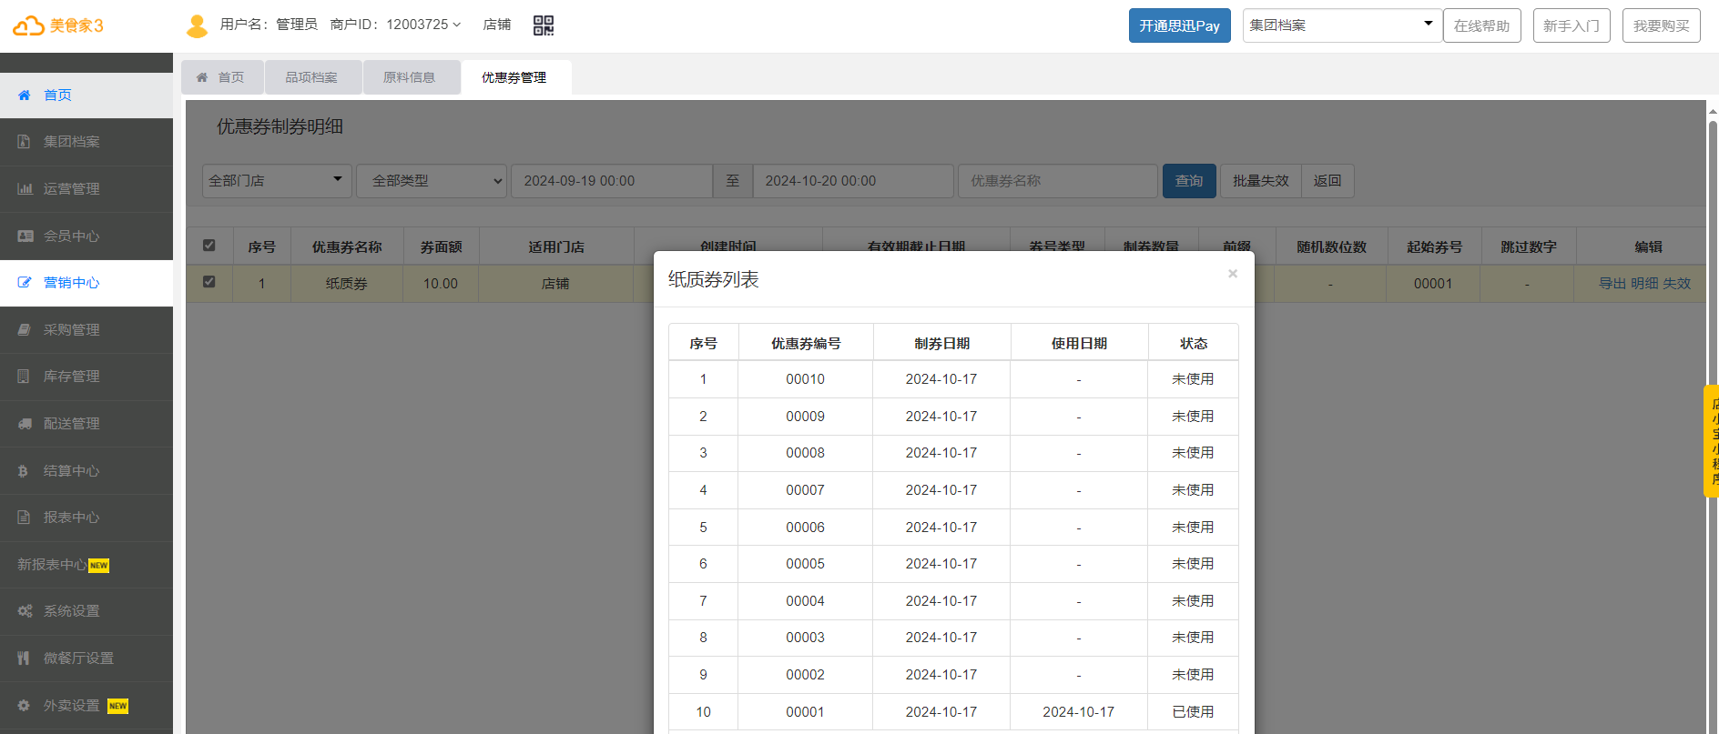Image resolution: width=1719 pixels, height=734 pixels.
Task: Click the 返回 button
Action: click(1327, 181)
